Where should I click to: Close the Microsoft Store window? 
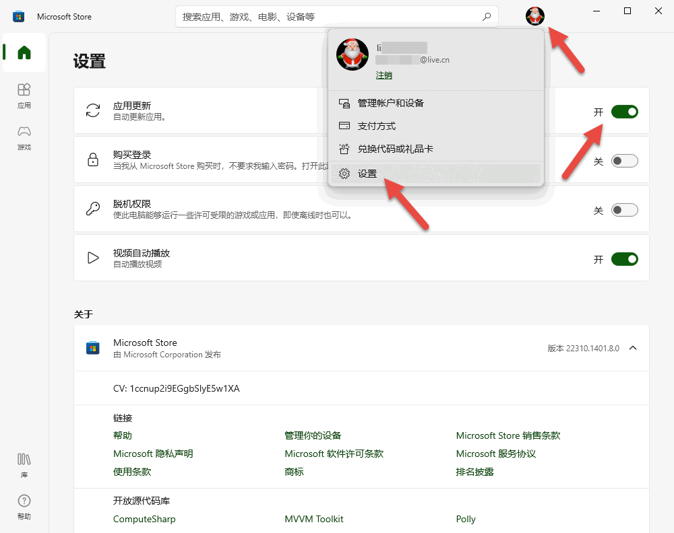pyautogui.click(x=658, y=11)
